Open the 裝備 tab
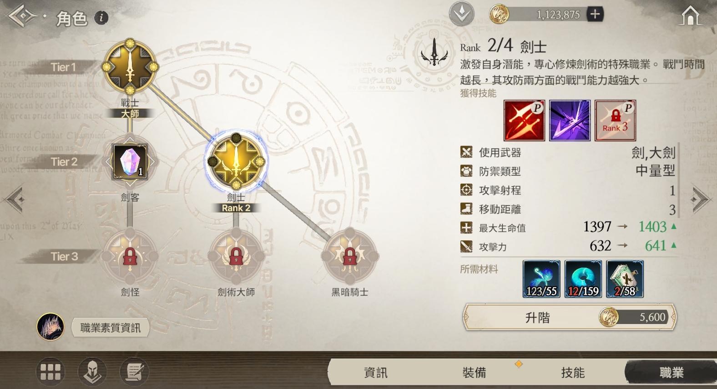 tap(474, 373)
